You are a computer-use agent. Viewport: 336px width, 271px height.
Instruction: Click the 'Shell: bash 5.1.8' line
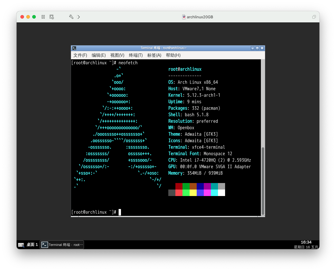(x=188, y=115)
